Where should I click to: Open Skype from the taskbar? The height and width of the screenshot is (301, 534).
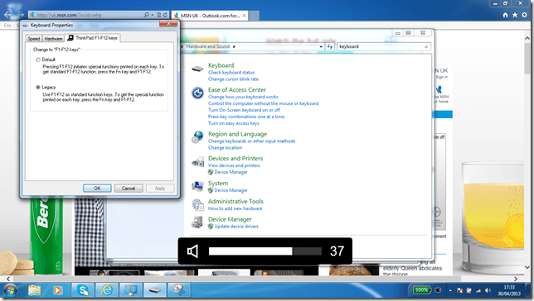pos(83,290)
